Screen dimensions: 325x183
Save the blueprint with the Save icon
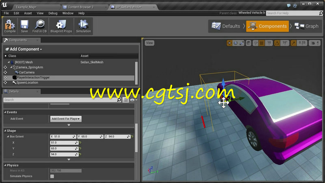pos(24,24)
